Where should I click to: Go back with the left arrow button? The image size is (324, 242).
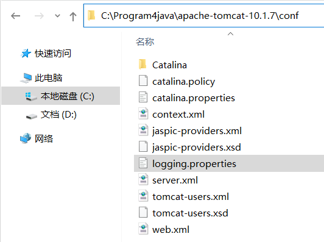pyautogui.click(x=15, y=16)
